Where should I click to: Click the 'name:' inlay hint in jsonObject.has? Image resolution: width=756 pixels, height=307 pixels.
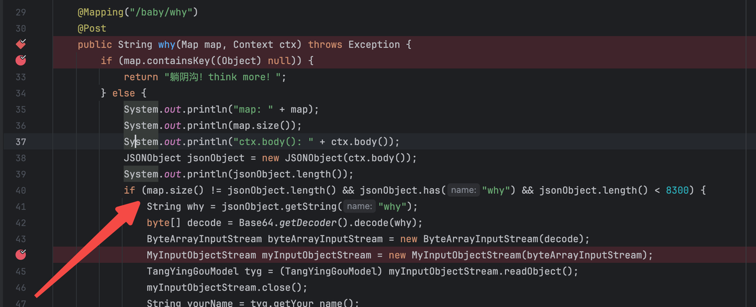pos(463,190)
